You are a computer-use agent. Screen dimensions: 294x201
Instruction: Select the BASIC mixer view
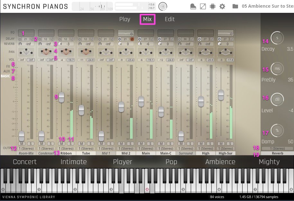point(5,76)
